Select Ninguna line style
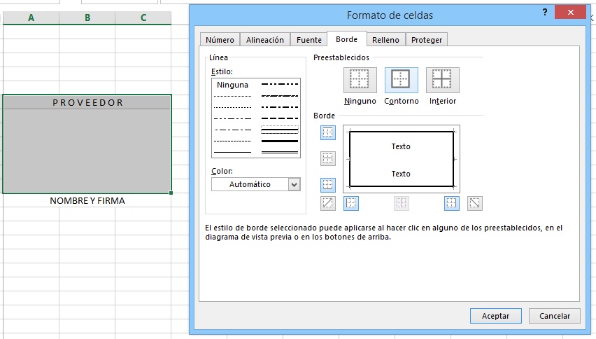Viewport: 596px width, 339px height. (232, 85)
